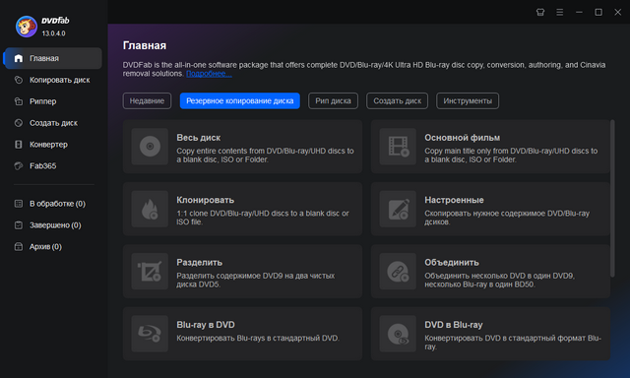This screenshot has width=630, height=378.
Task: Click the Главная home icon in sidebar
Action: click(x=19, y=58)
